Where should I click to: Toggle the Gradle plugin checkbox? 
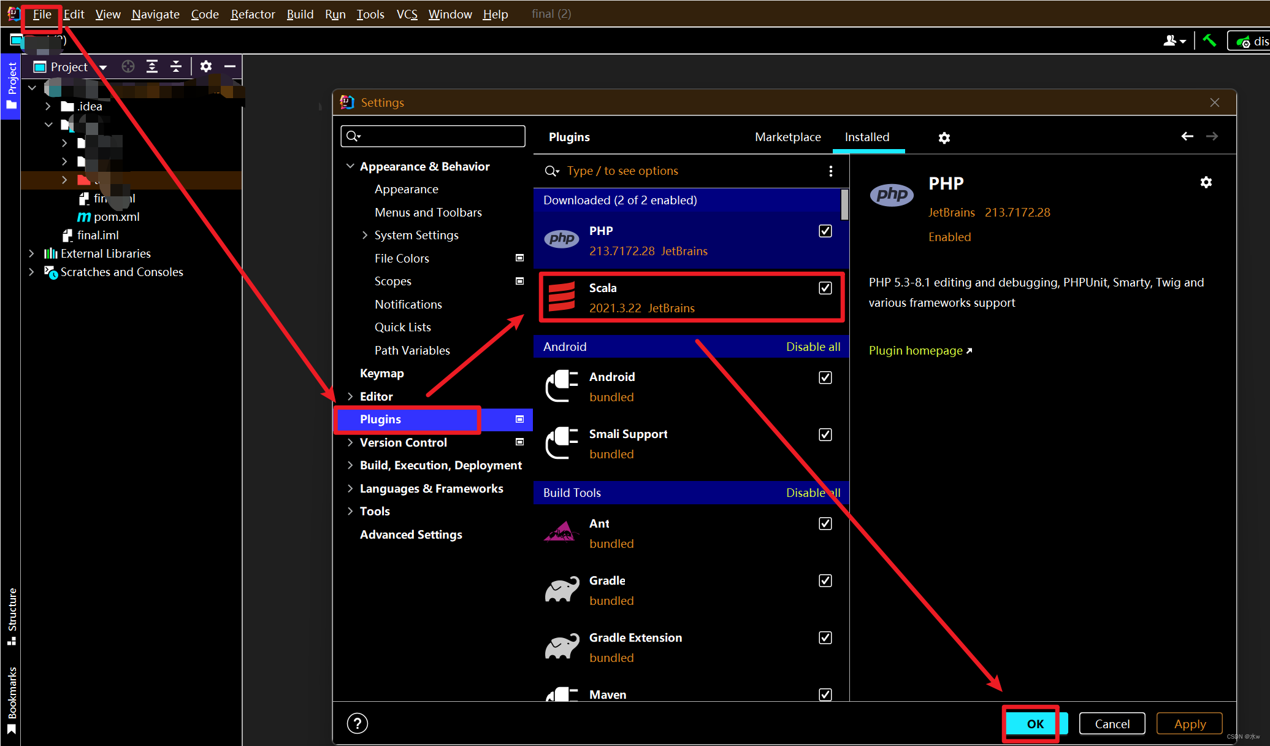[825, 580]
